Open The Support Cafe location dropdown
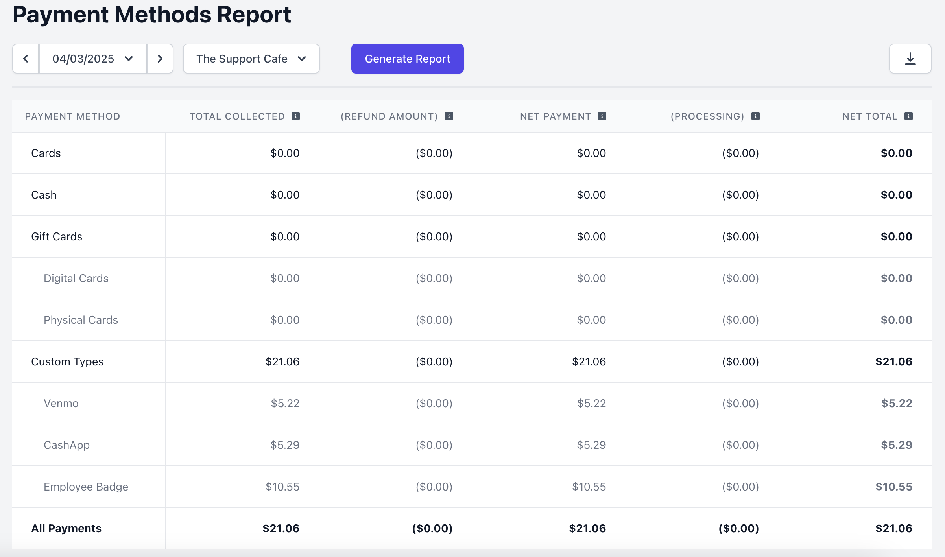The image size is (945, 557). (x=251, y=59)
